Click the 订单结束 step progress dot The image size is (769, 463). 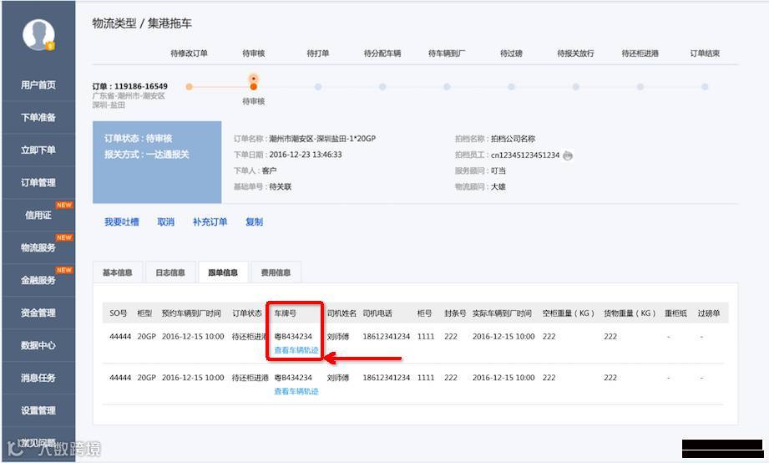(x=705, y=87)
